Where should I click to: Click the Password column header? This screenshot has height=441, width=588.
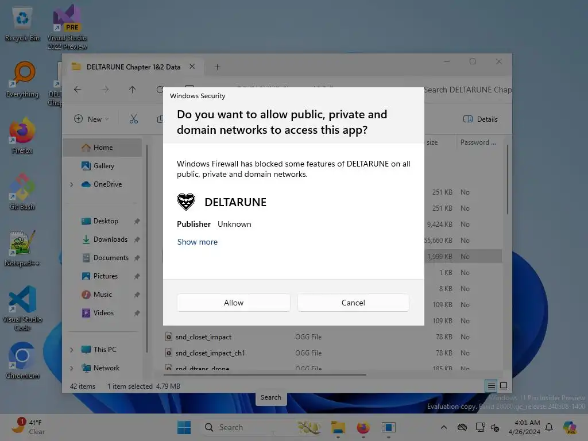tap(478, 142)
